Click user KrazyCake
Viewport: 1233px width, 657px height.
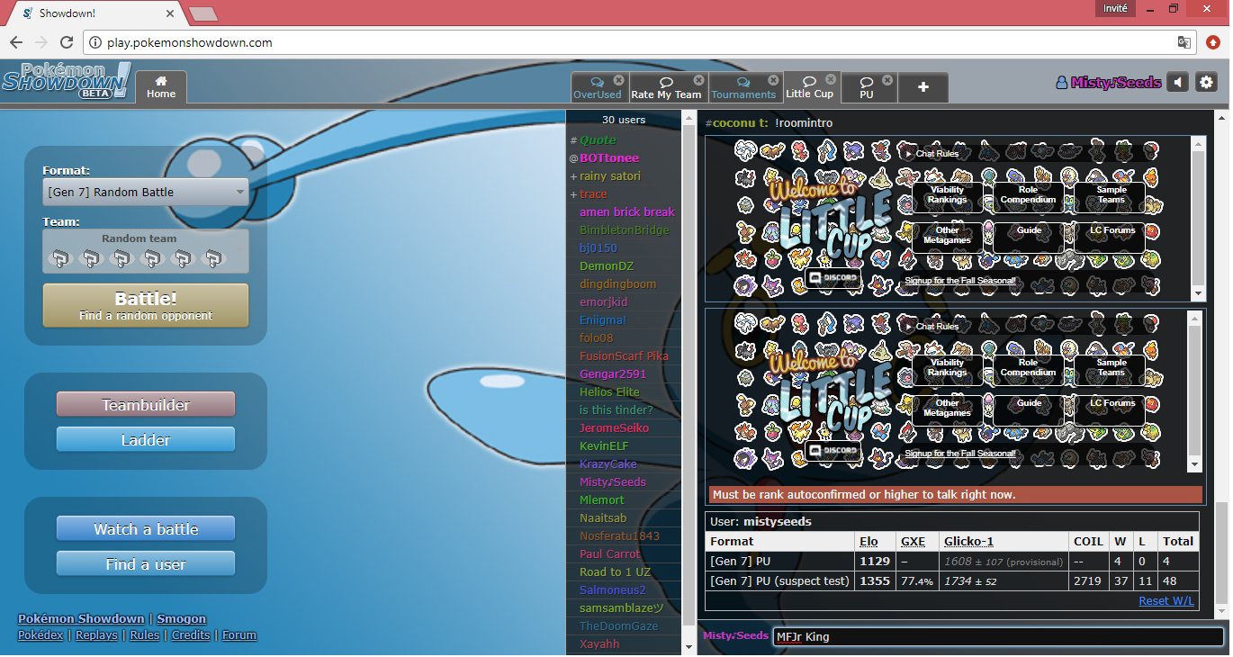tap(623, 463)
